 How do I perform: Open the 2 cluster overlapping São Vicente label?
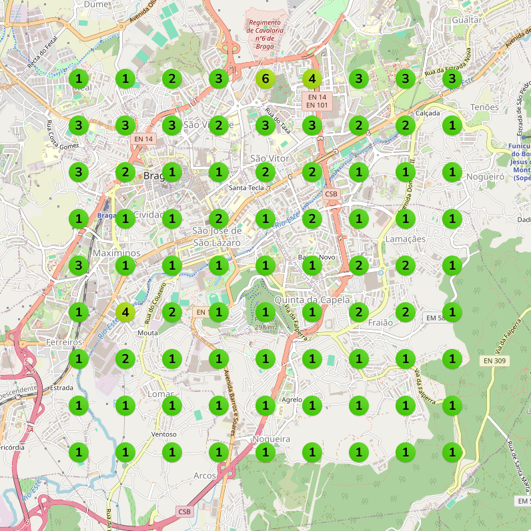218,125
